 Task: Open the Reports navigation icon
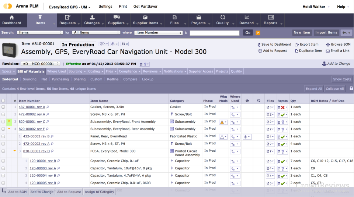[x=271, y=17]
